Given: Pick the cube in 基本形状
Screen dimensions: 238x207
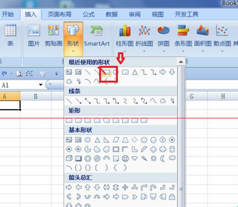Looking at the screenshot, I should pyautogui.click(x=69, y=158).
